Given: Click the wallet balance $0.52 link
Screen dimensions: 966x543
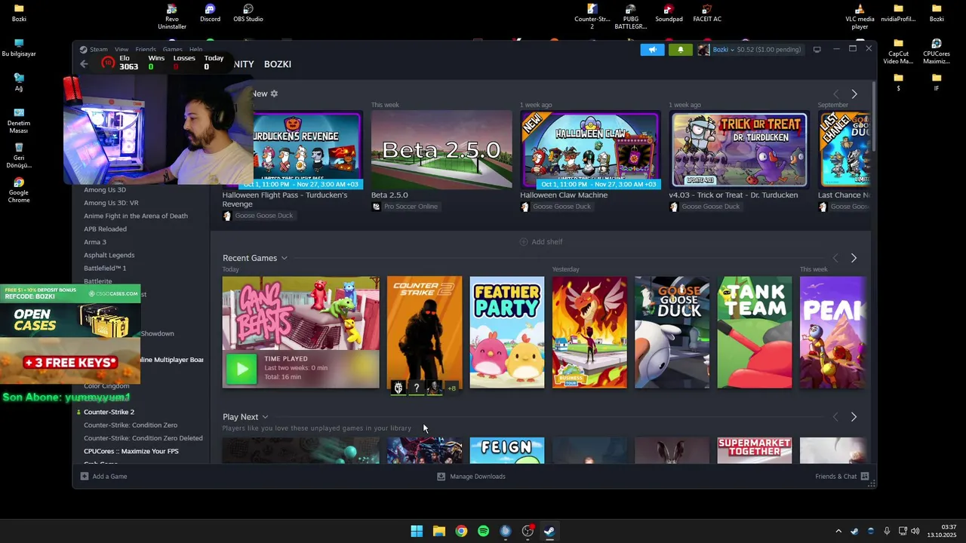Looking at the screenshot, I should [x=768, y=50].
